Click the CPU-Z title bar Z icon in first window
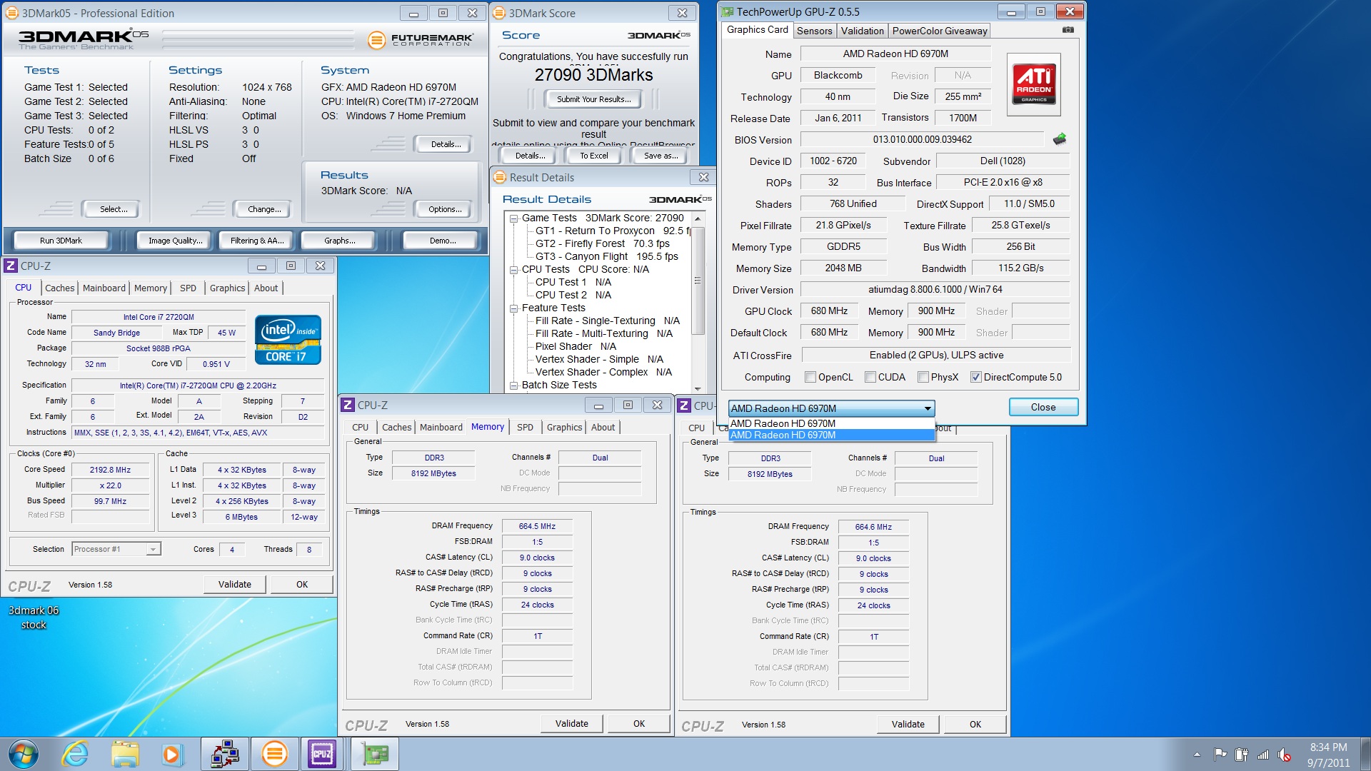This screenshot has height=771, width=1371. [11, 266]
